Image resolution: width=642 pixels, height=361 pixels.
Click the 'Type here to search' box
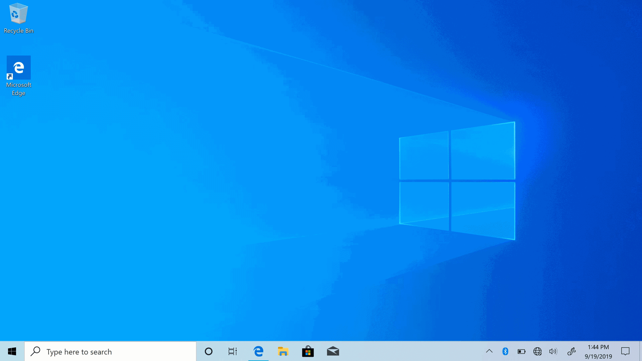(110, 351)
